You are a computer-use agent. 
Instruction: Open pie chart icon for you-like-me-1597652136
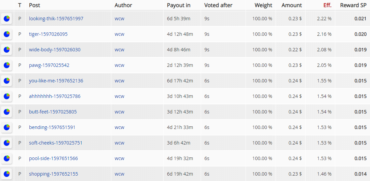click(7, 81)
